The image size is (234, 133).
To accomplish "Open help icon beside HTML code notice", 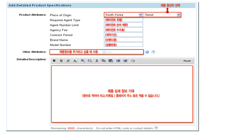I will point(156,128).
